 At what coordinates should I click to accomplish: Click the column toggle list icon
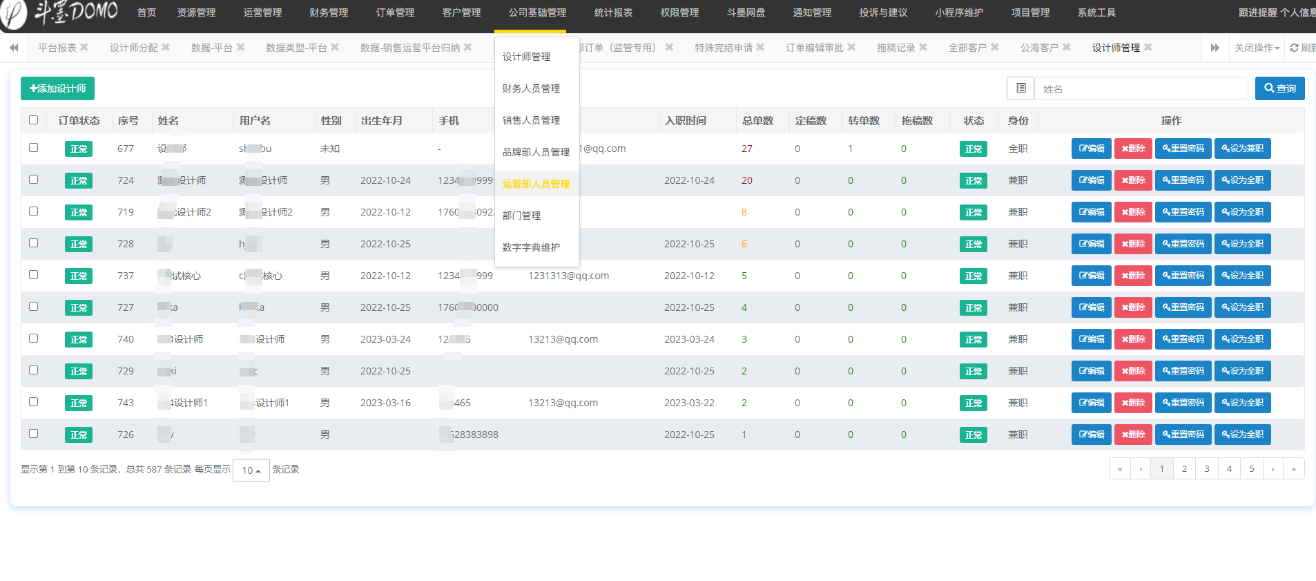point(1020,88)
